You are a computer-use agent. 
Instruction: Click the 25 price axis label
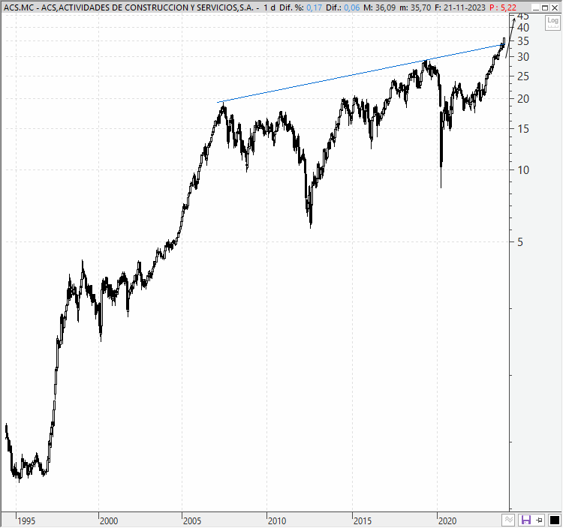(x=523, y=76)
